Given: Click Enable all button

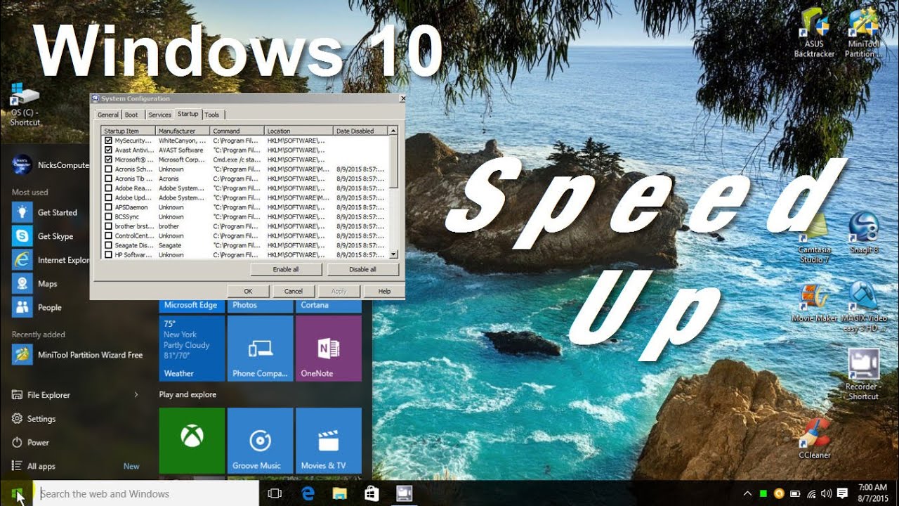Looking at the screenshot, I should 286,269.
